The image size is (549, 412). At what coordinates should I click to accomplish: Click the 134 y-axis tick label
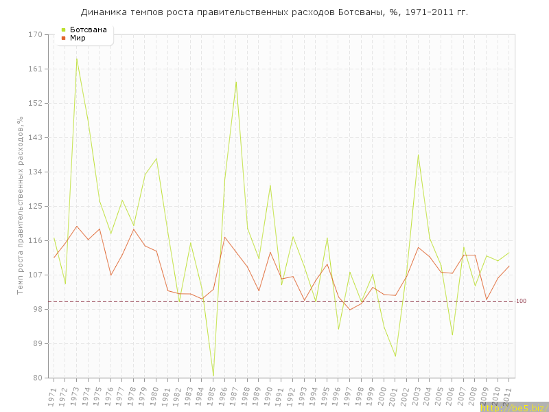[36, 172]
